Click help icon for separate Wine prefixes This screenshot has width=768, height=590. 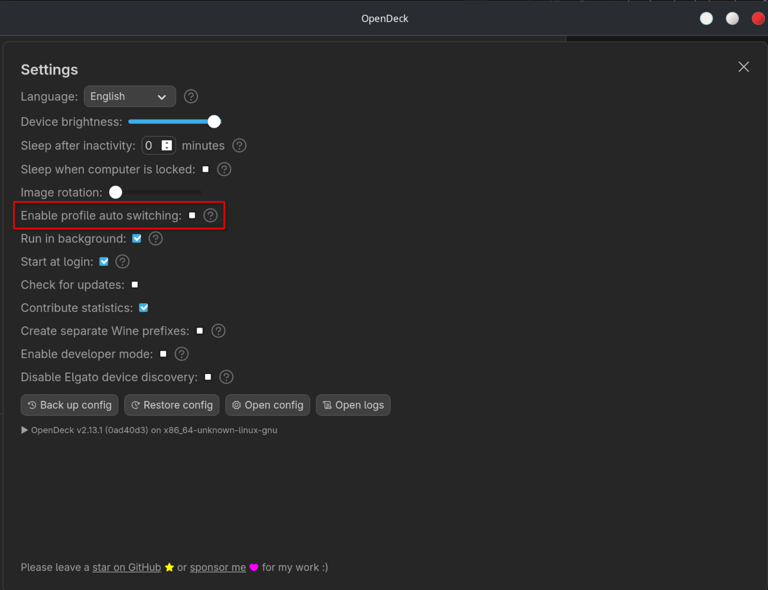pyautogui.click(x=218, y=331)
